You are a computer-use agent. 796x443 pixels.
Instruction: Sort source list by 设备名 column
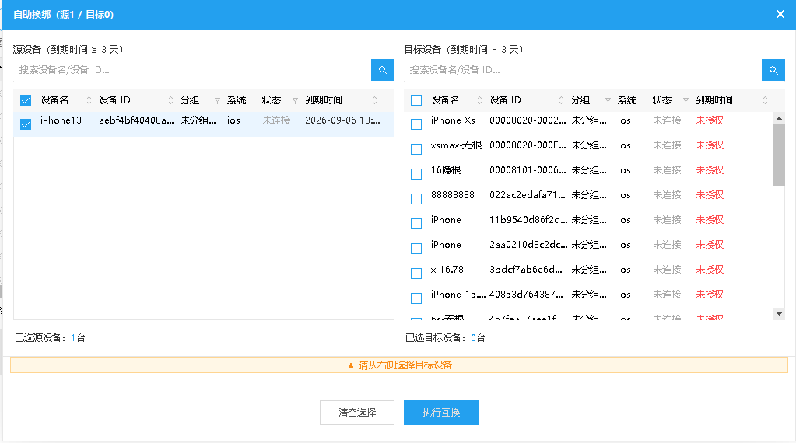tap(89, 100)
